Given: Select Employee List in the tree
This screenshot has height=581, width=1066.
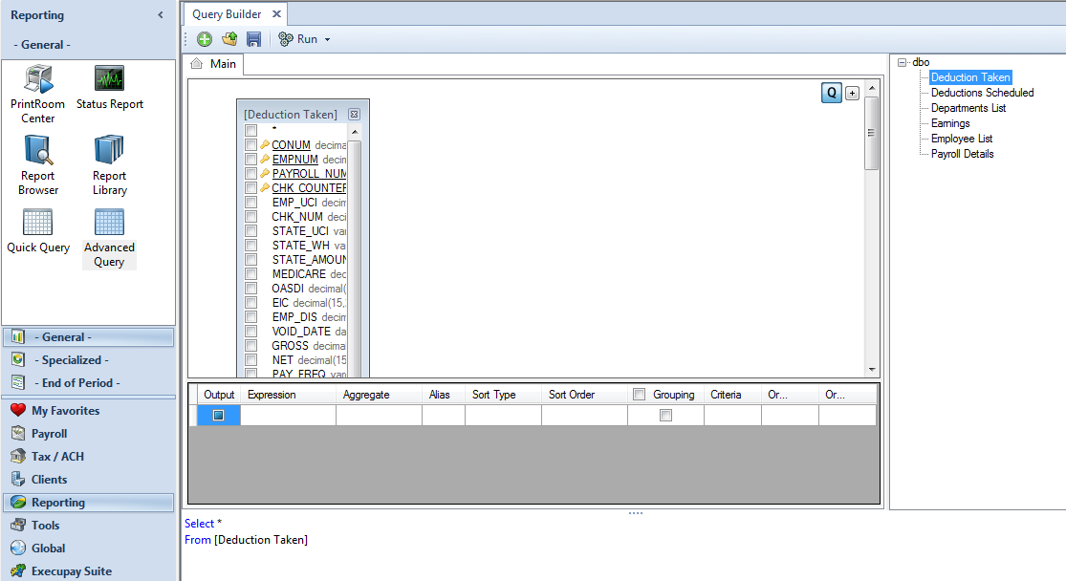Looking at the screenshot, I should (x=962, y=139).
